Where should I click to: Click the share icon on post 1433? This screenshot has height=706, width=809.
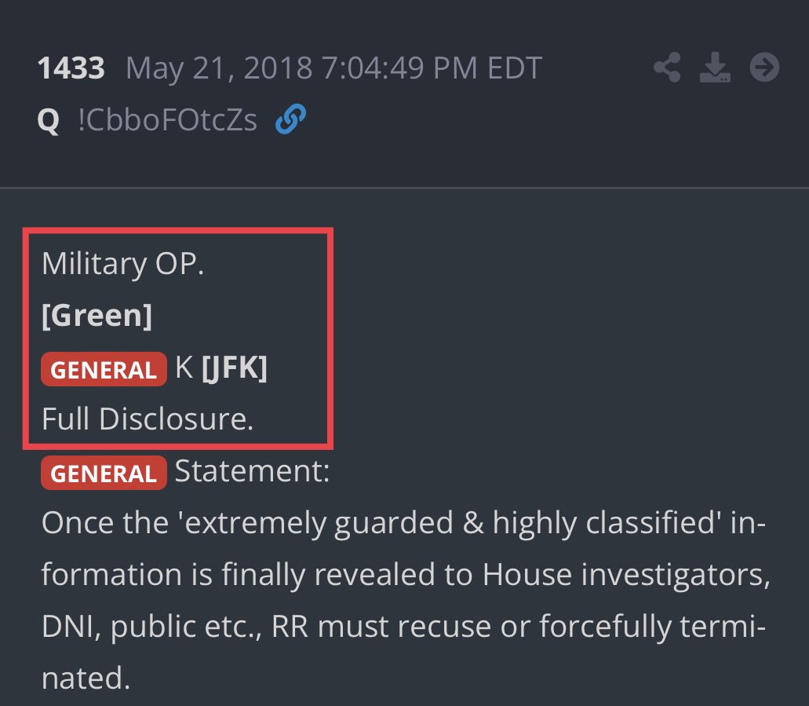pyautogui.click(x=667, y=69)
